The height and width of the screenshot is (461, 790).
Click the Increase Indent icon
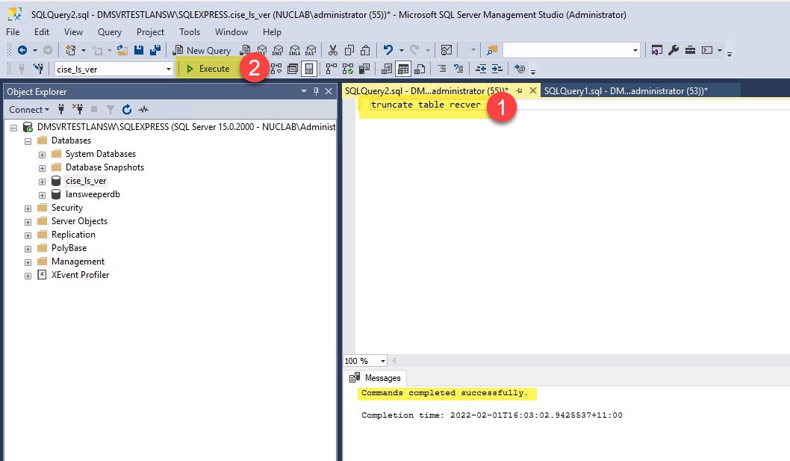(497, 69)
